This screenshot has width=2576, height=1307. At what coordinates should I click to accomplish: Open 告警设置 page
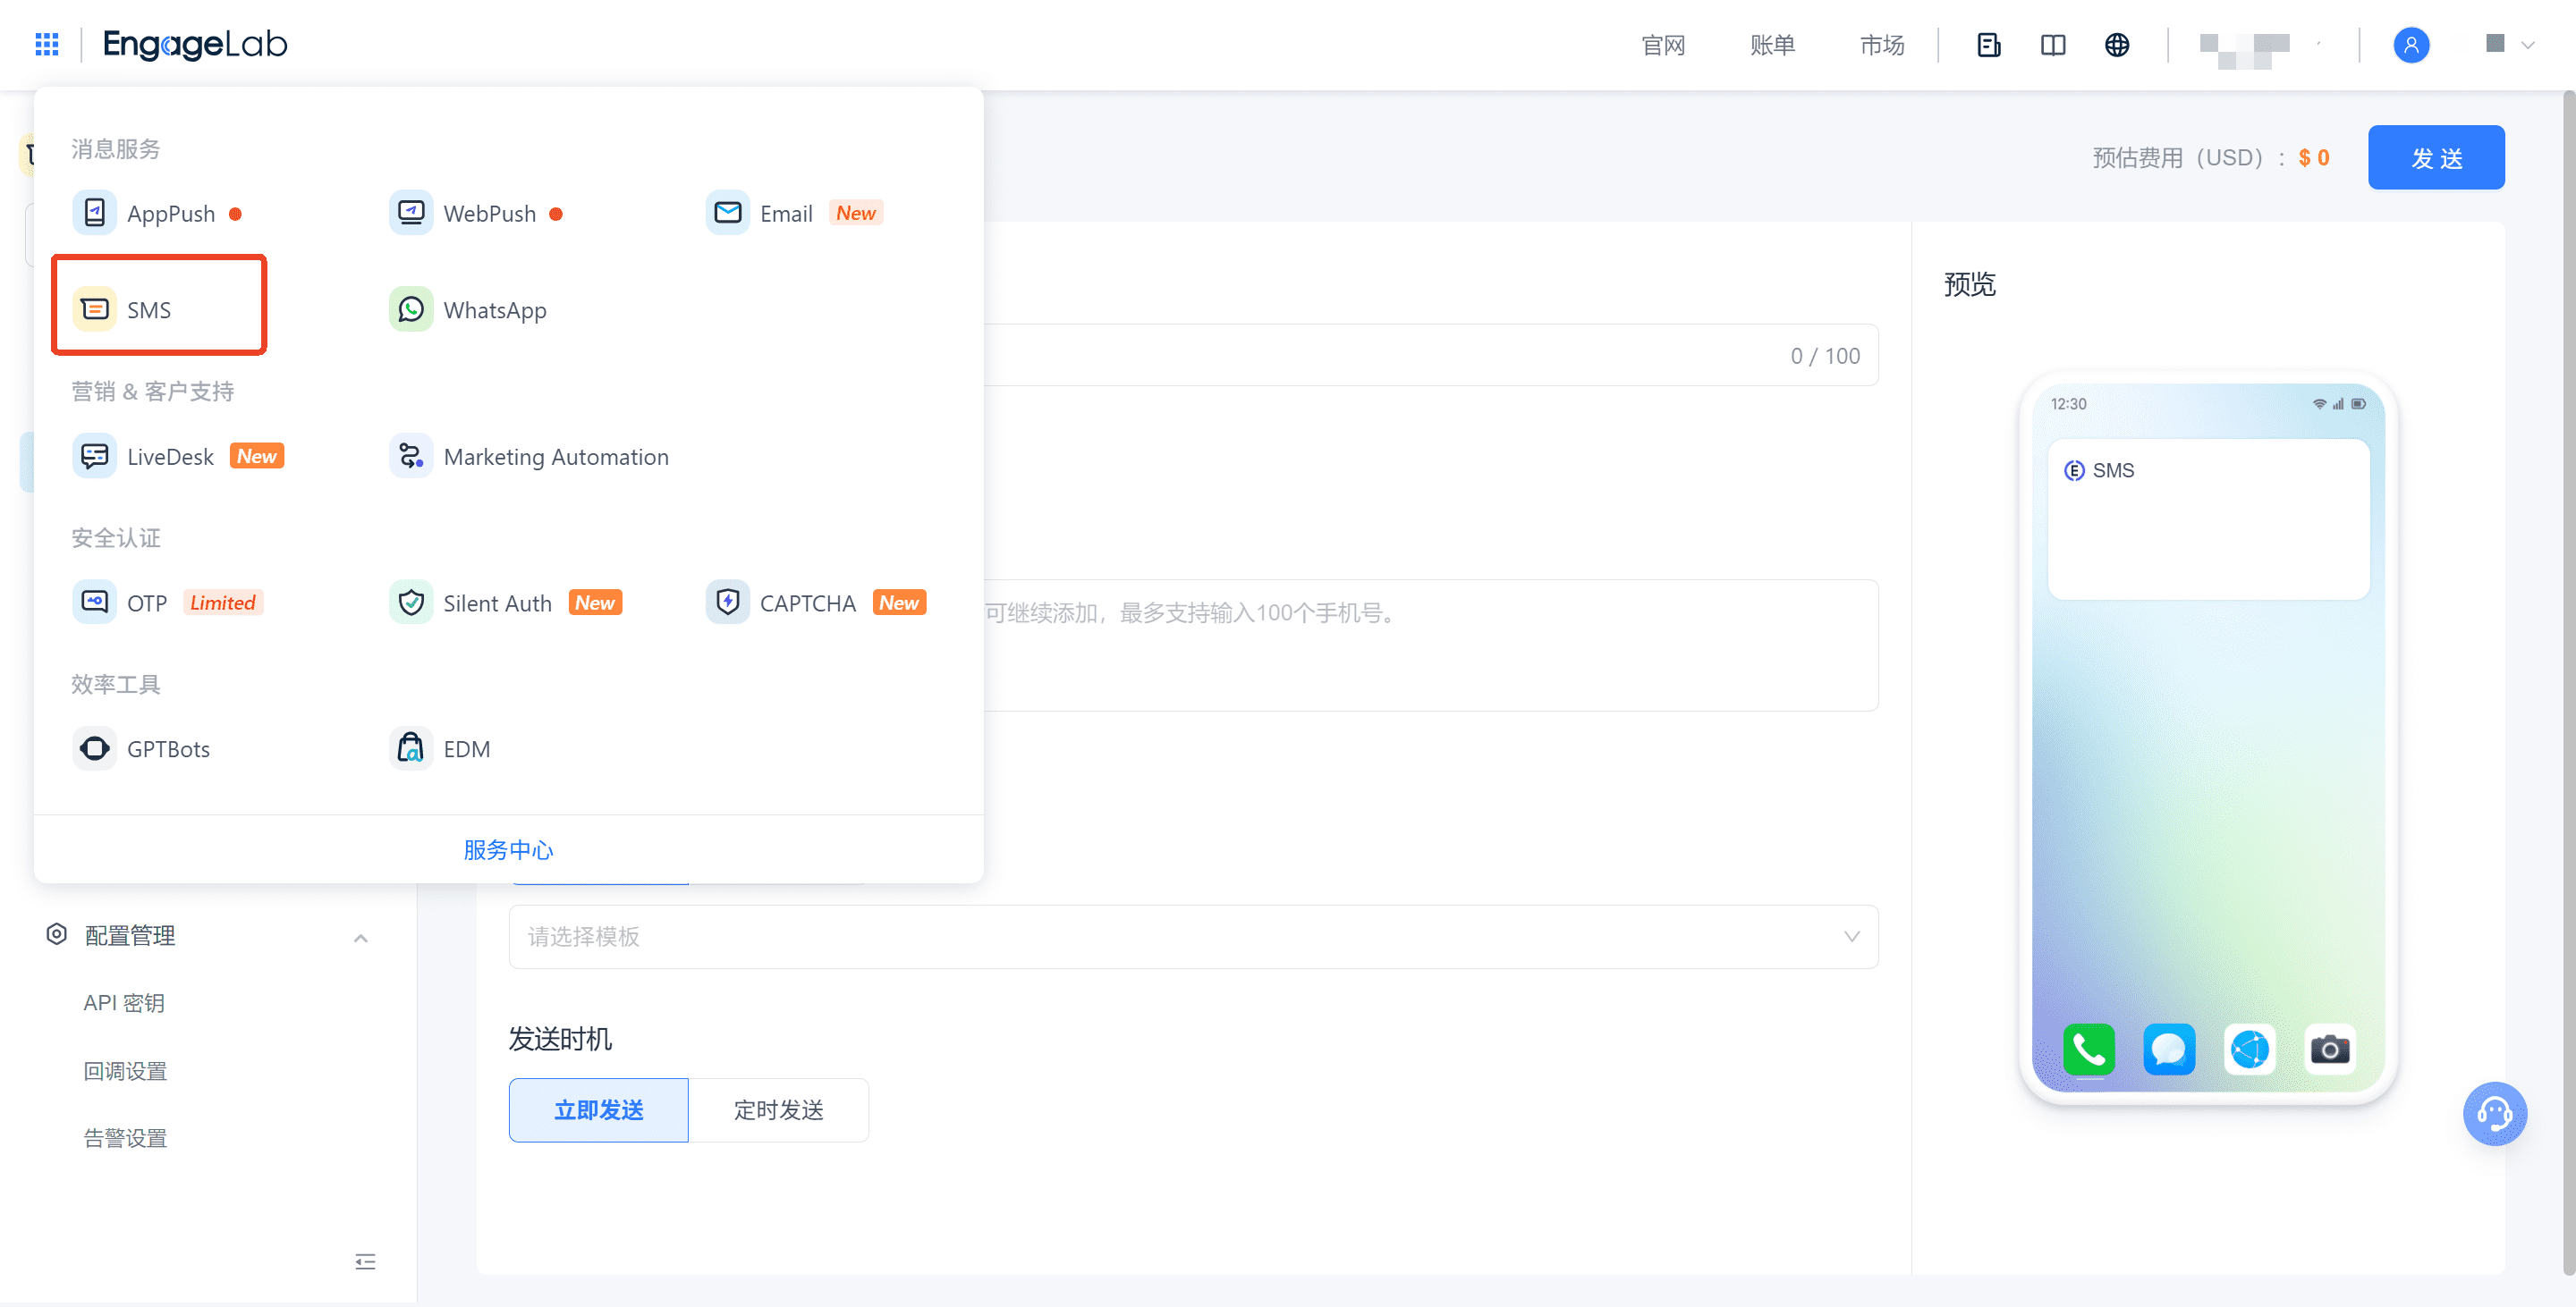(x=125, y=1138)
